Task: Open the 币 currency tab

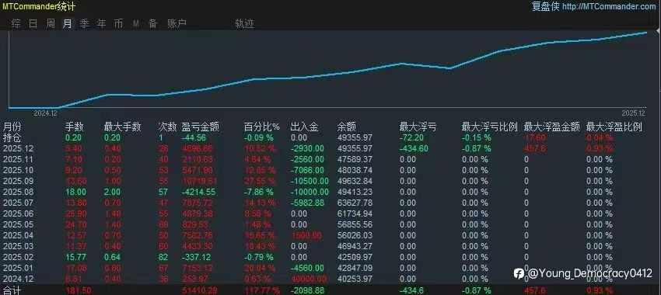Action: [119, 24]
